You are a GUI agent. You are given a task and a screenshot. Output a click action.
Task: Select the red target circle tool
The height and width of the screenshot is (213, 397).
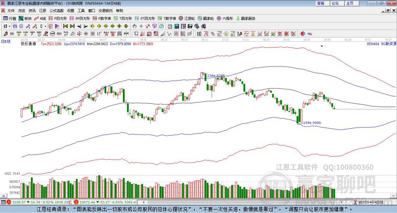point(79,34)
